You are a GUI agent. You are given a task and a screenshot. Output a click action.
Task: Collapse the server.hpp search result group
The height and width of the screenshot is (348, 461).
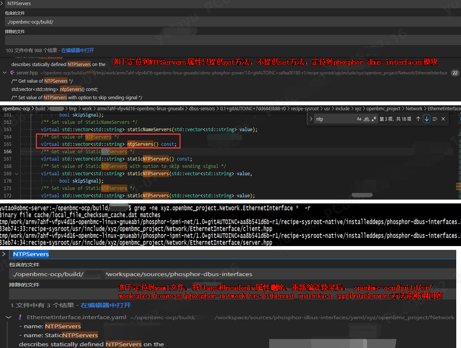4,73
